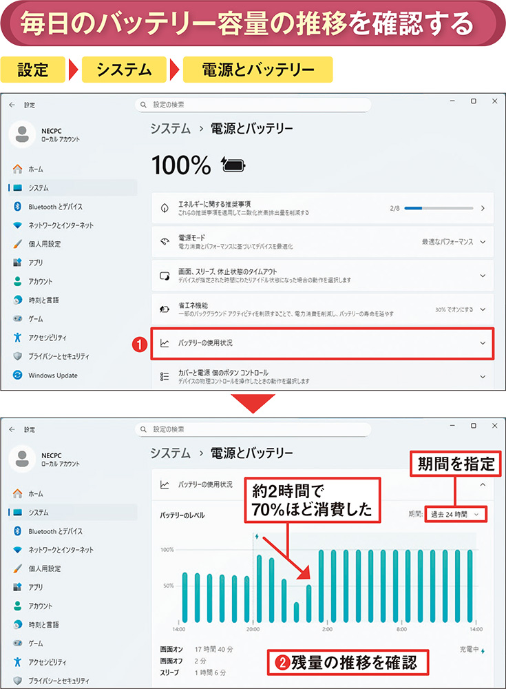506x689 pixels.
Task: Open the エネルギーに関する推奨事項 row
Action: (322, 208)
